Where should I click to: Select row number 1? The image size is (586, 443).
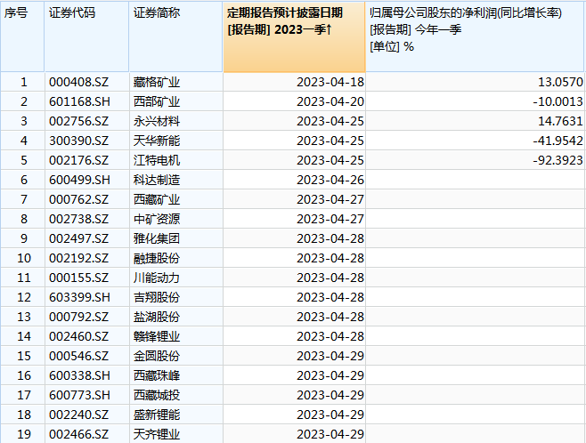pos(24,82)
